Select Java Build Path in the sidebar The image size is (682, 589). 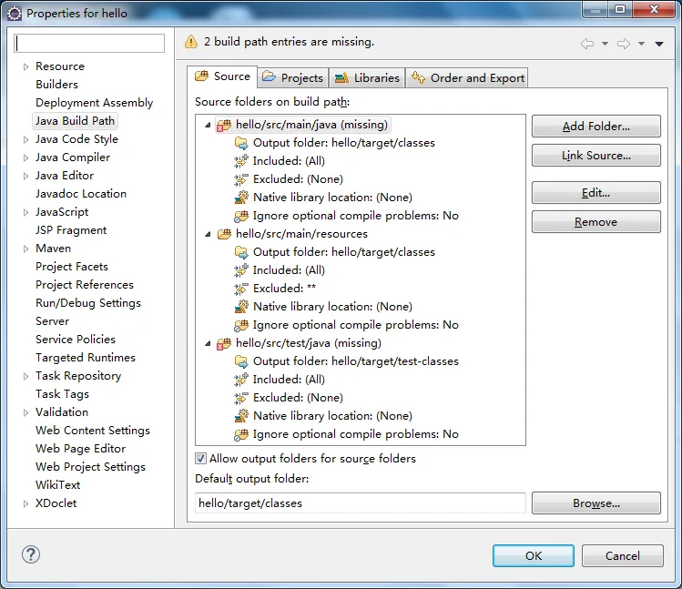pyautogui.click(x=75, y=121)
